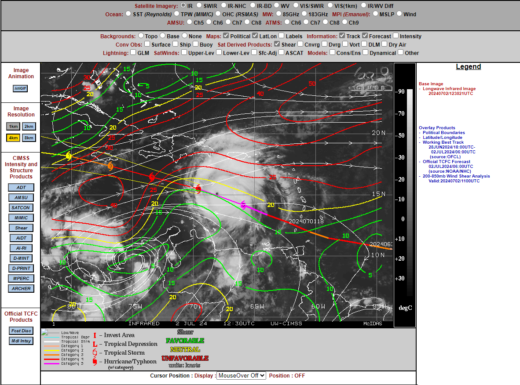Select IR/WV Diff imagery
Screen dimensions: 520x385
(363, 5)
